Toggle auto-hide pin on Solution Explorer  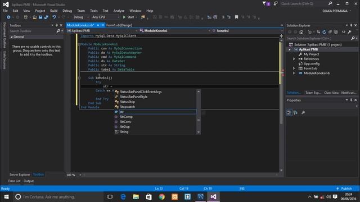[351, 25]
